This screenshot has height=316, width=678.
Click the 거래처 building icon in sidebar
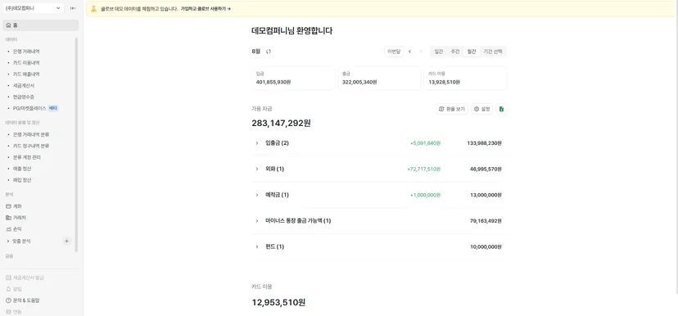(8, 218)
